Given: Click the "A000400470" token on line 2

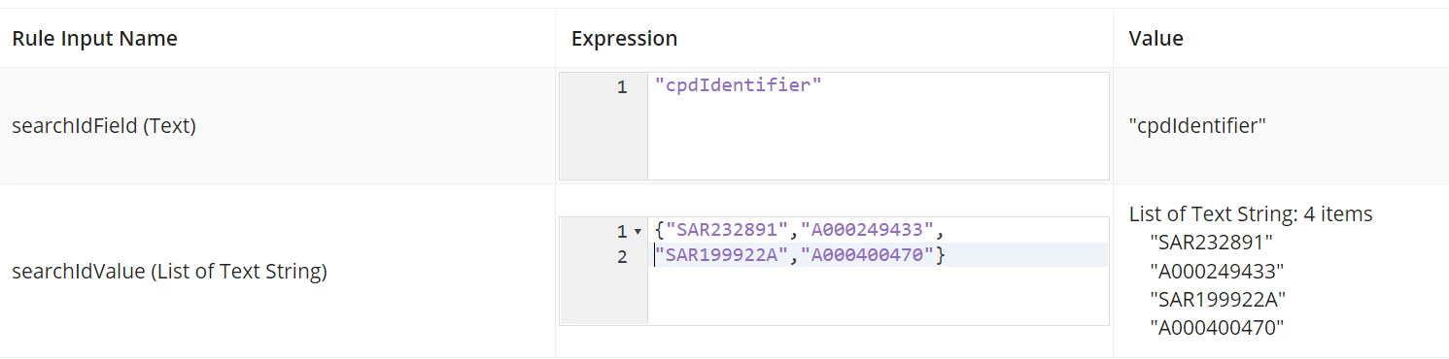Looking at the screenshot, I should (x=867, y=255).
